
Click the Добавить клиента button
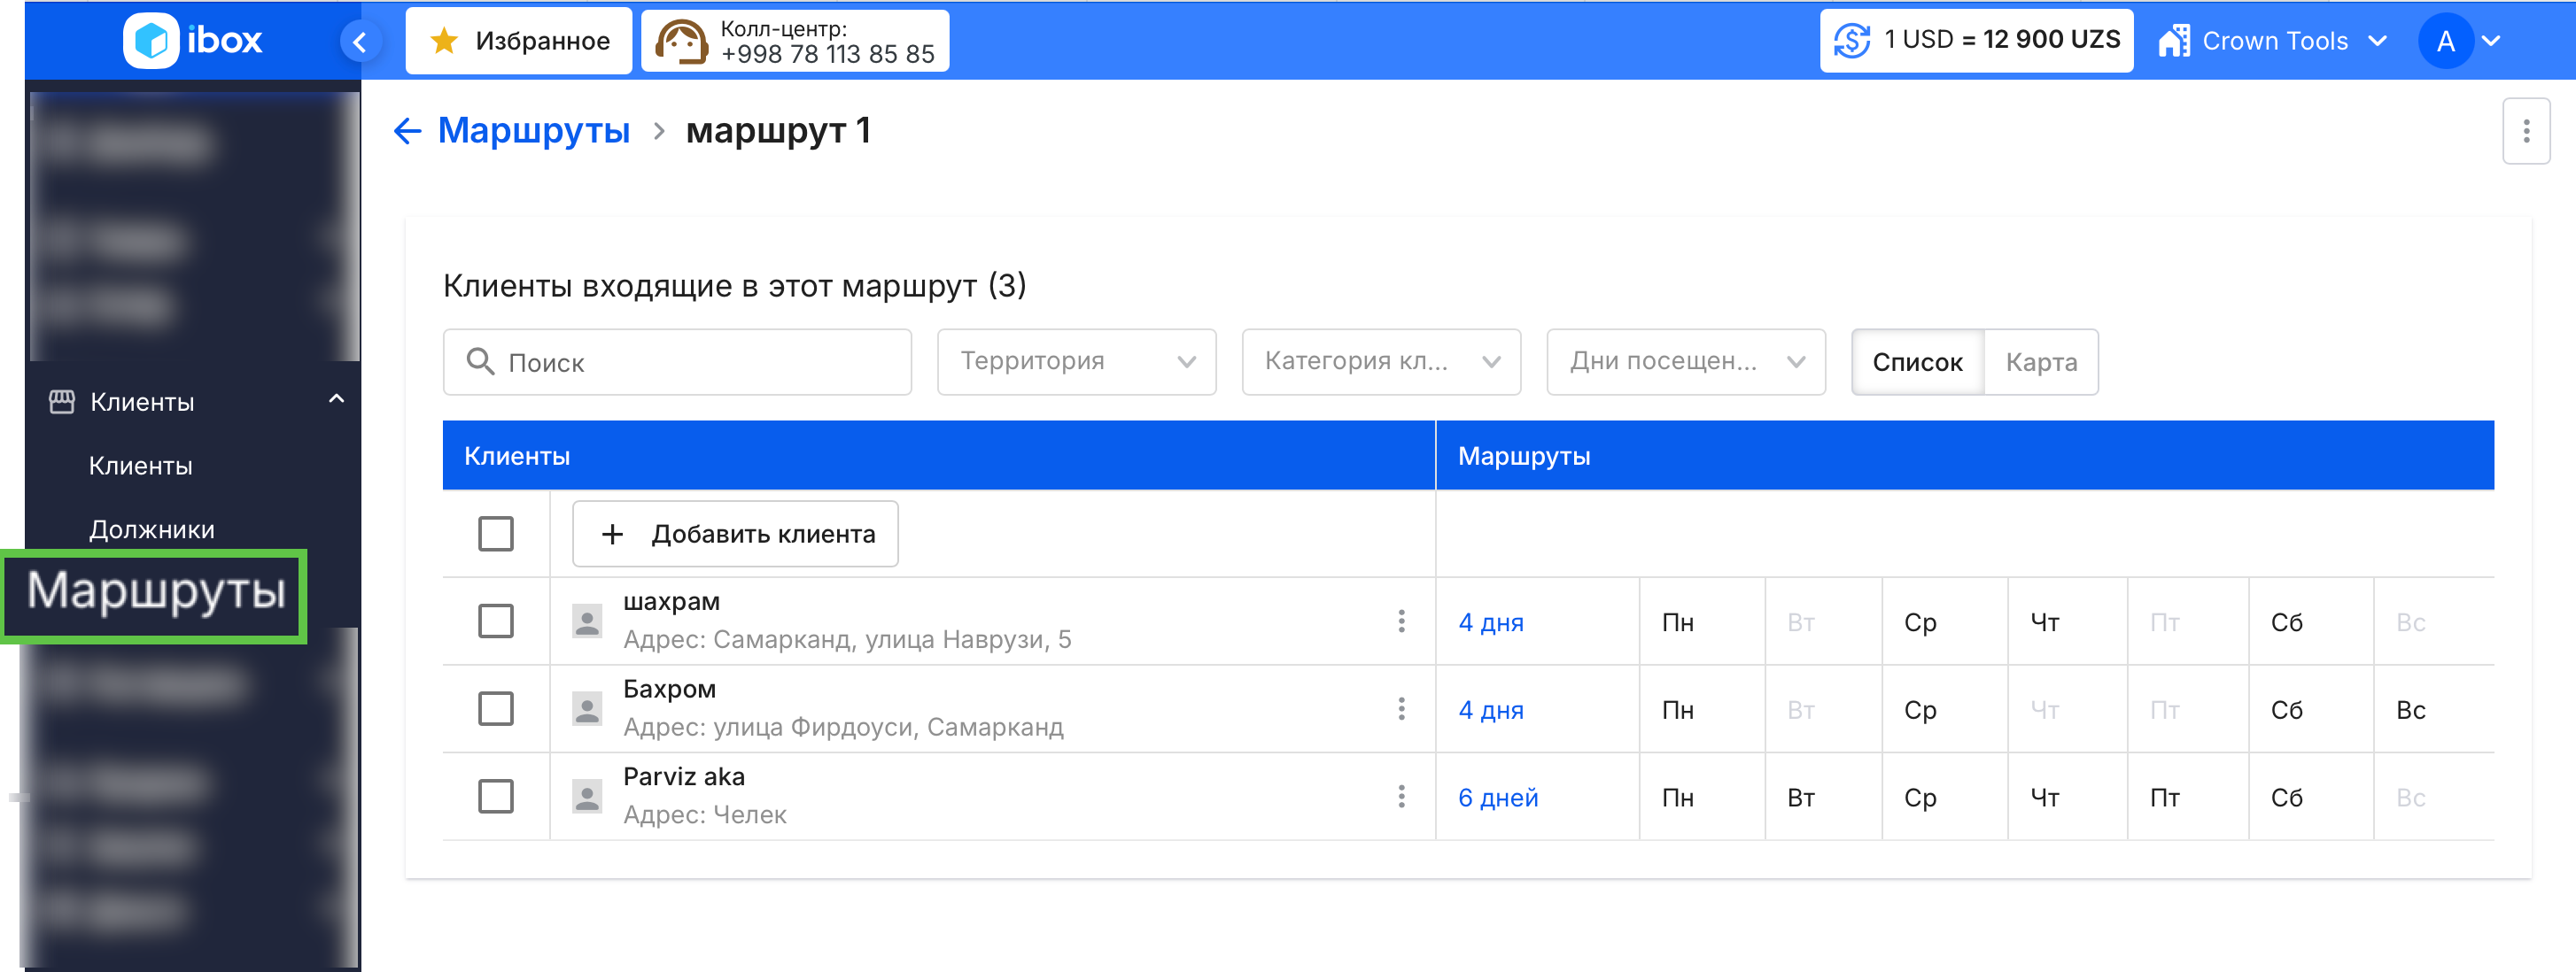[x=735, y=534]
